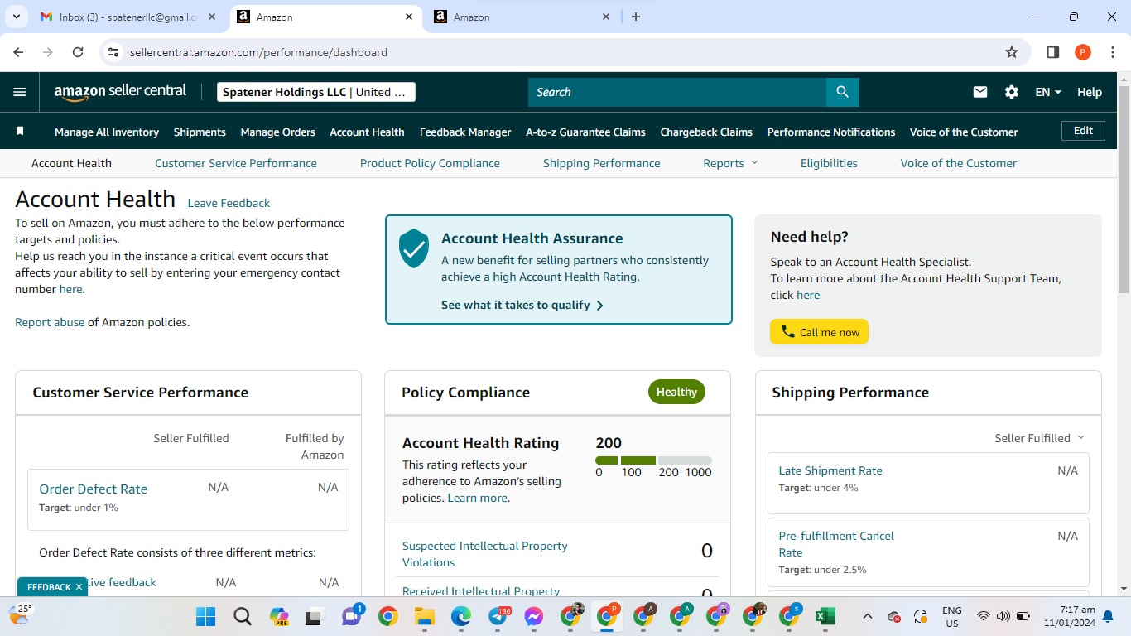Image resolution: width=1131 pixels, height=636 pixels.
Task: Click the Account Health Assurance shield icon
Action: 414,248
